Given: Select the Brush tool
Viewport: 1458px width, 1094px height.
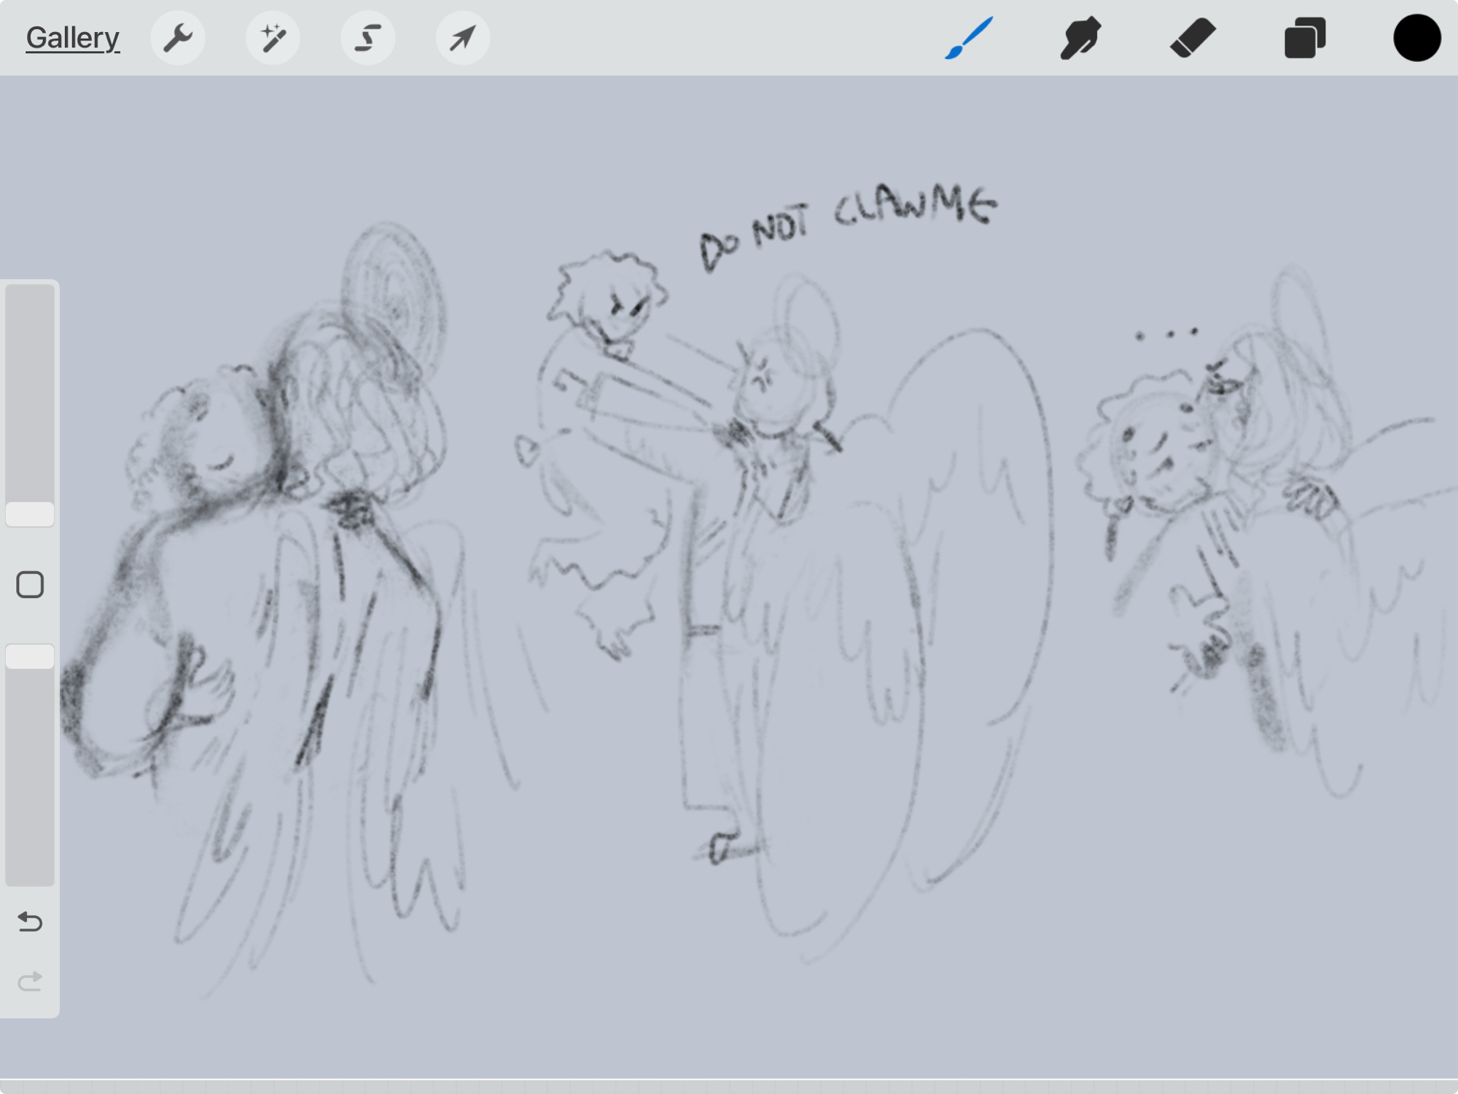Looking at the screenshot, I should (x=969, y=38).
